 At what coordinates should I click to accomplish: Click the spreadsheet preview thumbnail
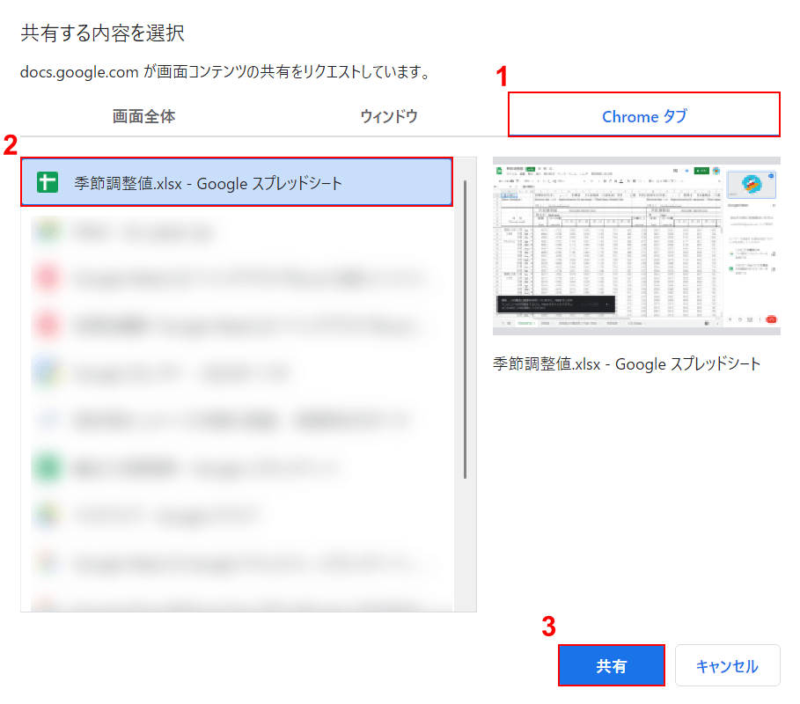tap(636, 246)
